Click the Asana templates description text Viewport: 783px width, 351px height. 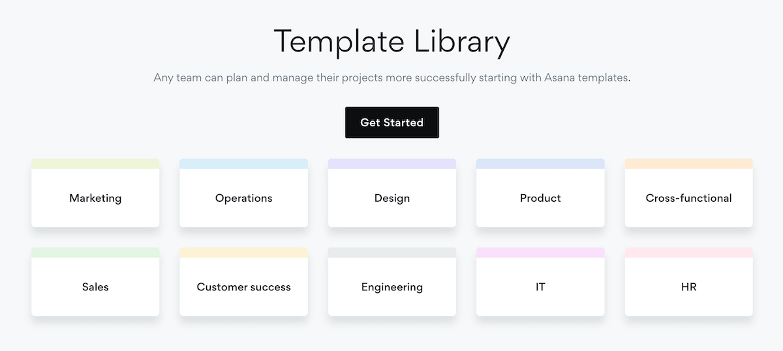click(391, 77)
